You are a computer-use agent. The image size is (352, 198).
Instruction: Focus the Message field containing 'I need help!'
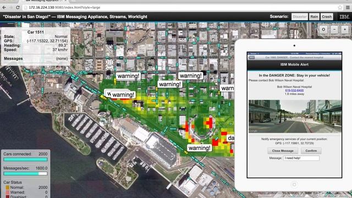click(301, 158)
